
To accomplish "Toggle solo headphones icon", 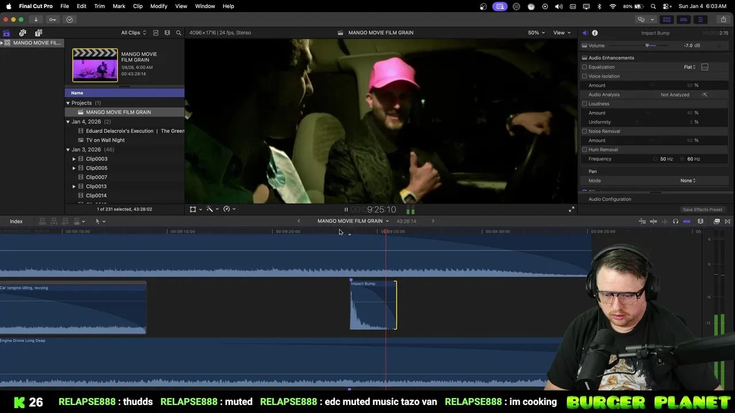I will (675, 221).
